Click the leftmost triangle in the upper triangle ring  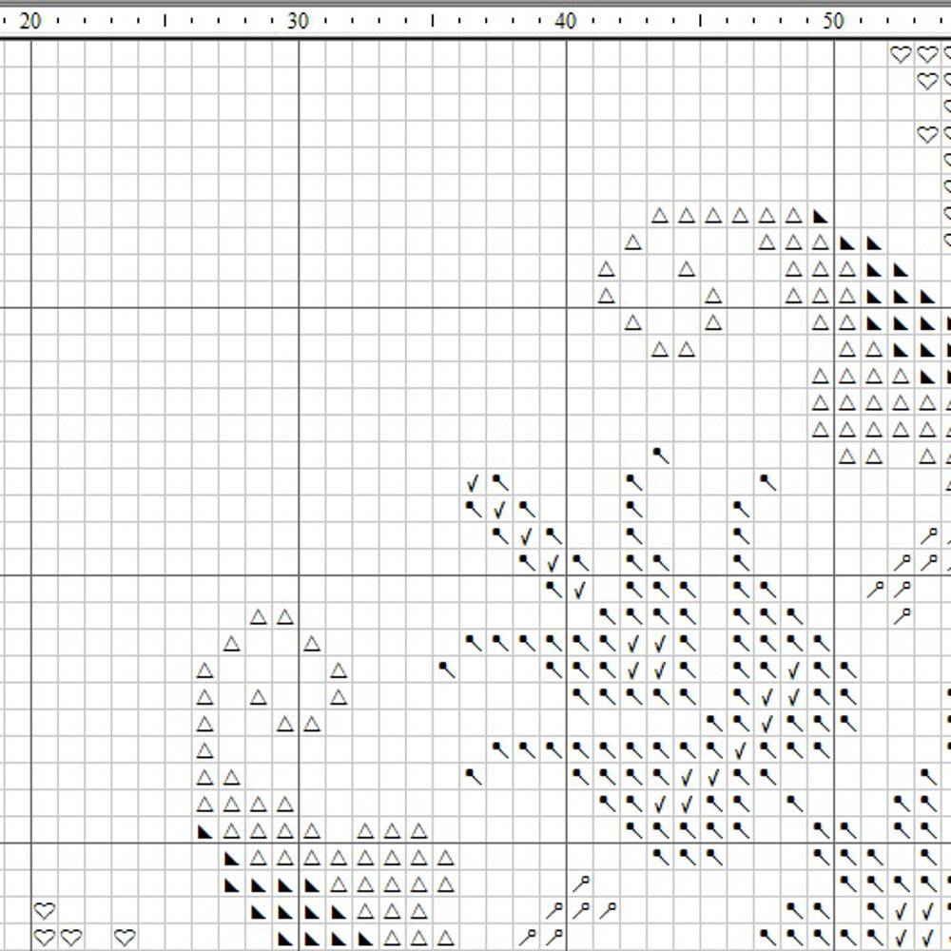point(606,269)
